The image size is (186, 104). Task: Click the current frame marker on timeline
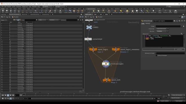(x=24, y=94)
